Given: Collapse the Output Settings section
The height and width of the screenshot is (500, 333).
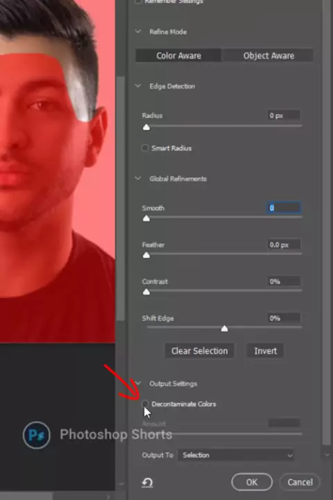Looking at the screenshot, I should coord(138,383).
